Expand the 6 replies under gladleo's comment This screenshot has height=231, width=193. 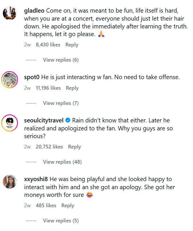tap(61, 60)
